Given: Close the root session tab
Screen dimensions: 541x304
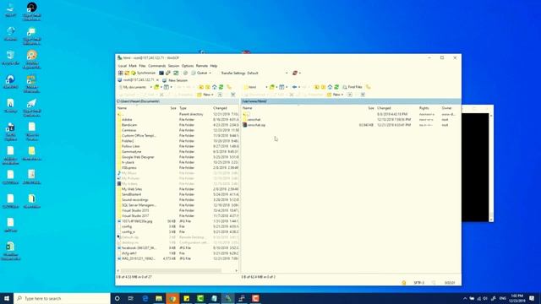Looking at the screenshot, I should [158, 80].
